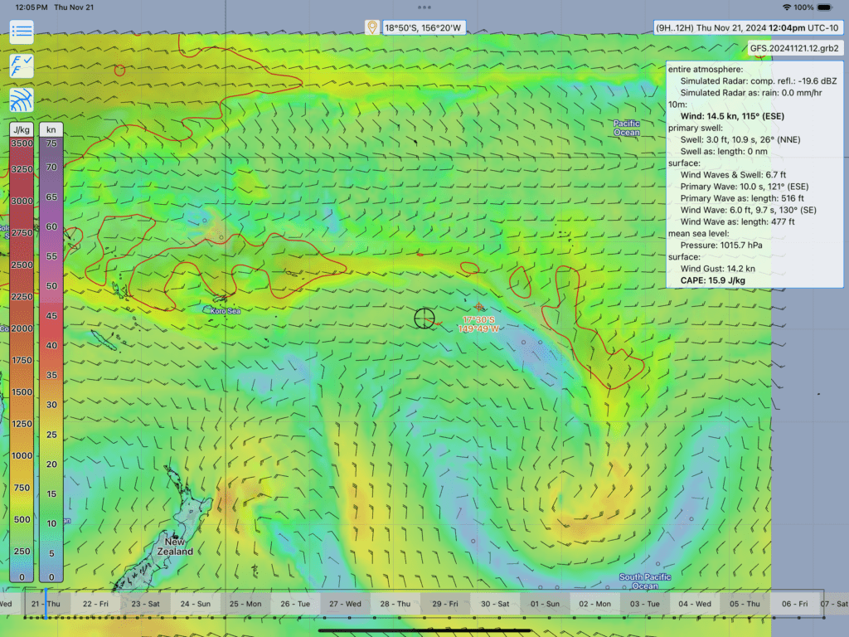Open the wind barb parameter selection icon

[22, 66]
